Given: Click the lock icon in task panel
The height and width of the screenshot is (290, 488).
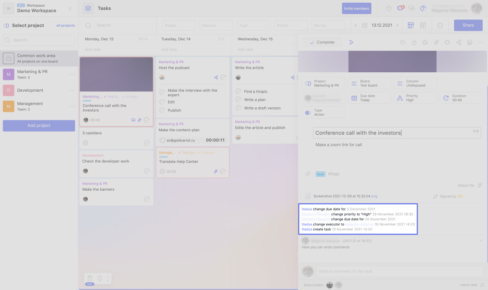Looking at the screenshot, I should coord(414,43).
